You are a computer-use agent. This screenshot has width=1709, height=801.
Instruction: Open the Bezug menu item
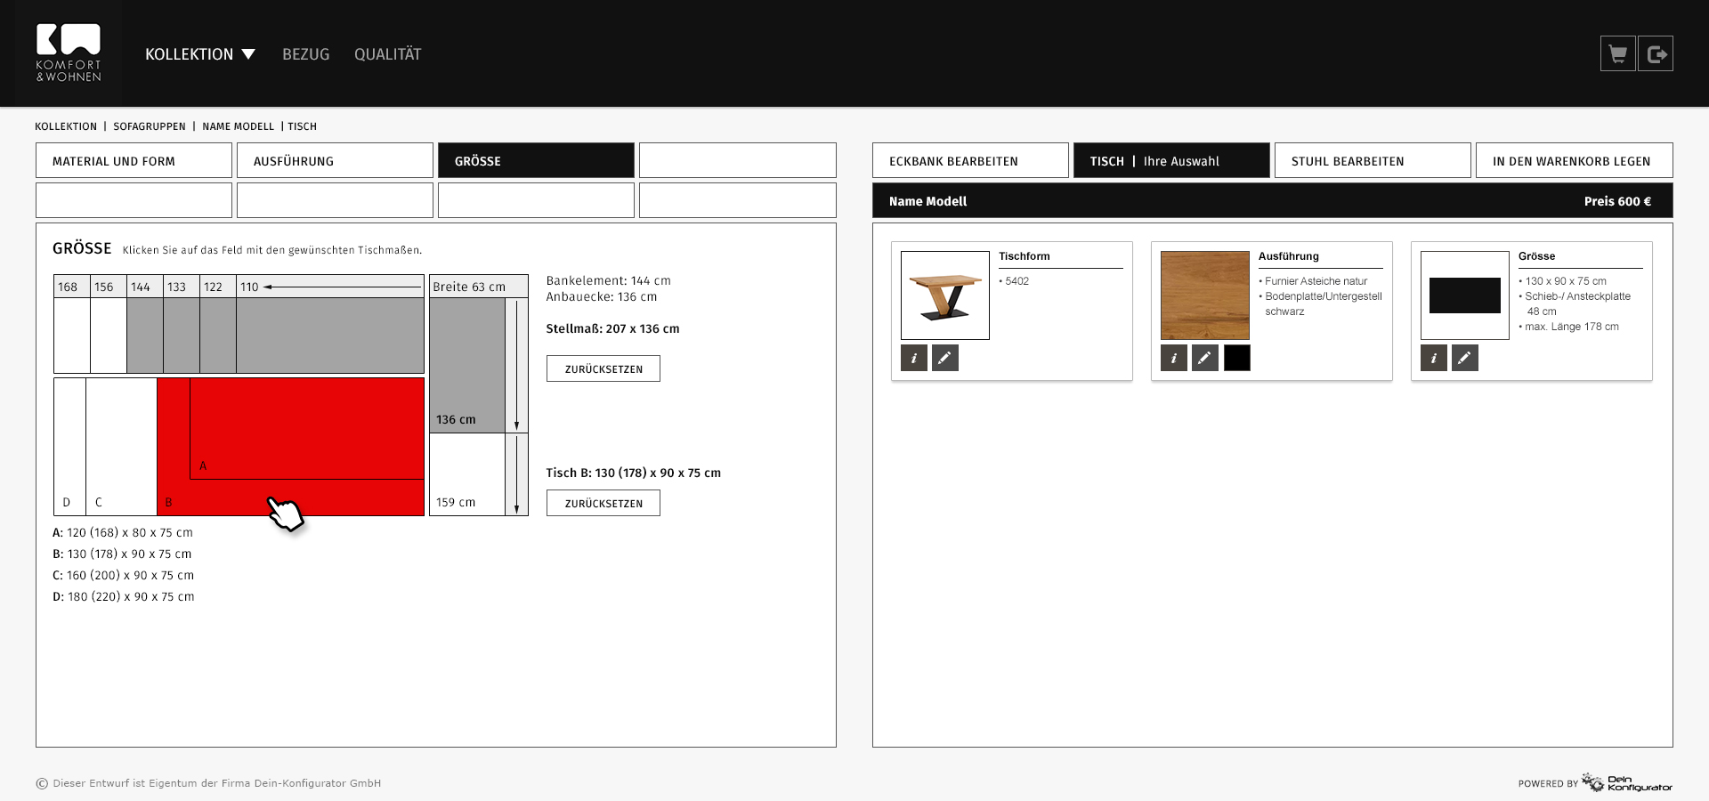pos(305,54)
